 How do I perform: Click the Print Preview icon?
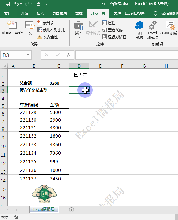click(x=38, y=4)
